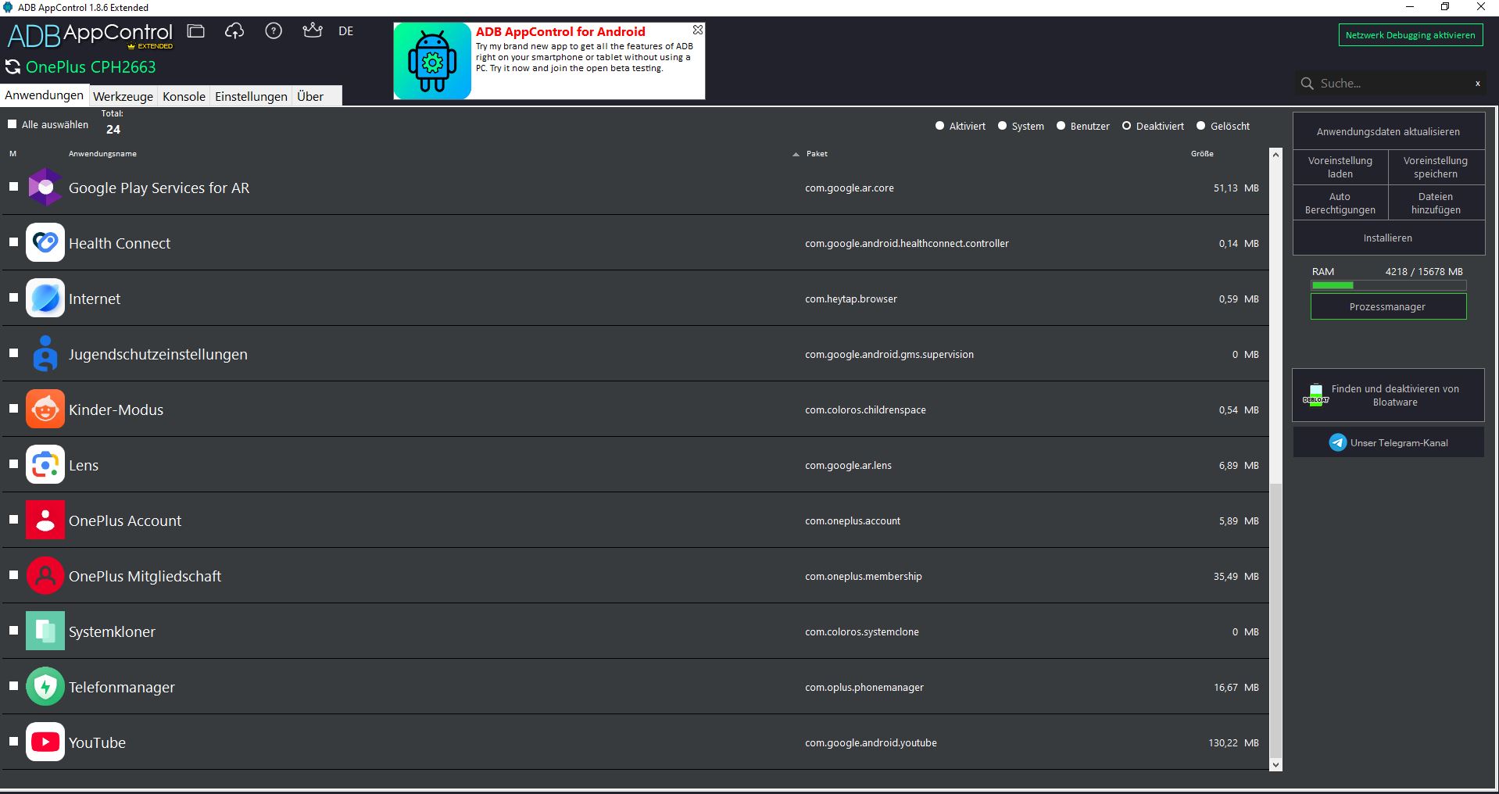
Task: Click Auto Berechtigungen button
Action: click(1340, 203)
